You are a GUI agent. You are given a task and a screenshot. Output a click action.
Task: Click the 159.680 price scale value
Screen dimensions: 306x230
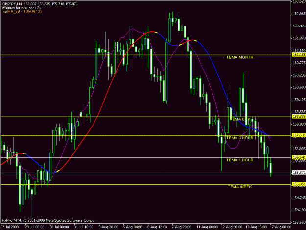(x=299, y=87)
